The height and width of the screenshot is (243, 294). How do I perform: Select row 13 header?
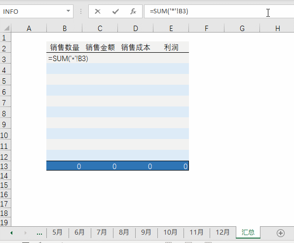pos(5,166)
